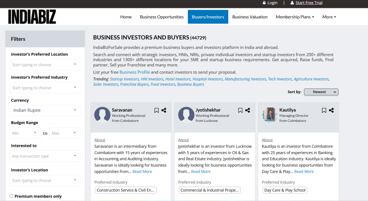Open HNI Investors trending link
This screenshot has width=368, height=201.
click(152, 79)
